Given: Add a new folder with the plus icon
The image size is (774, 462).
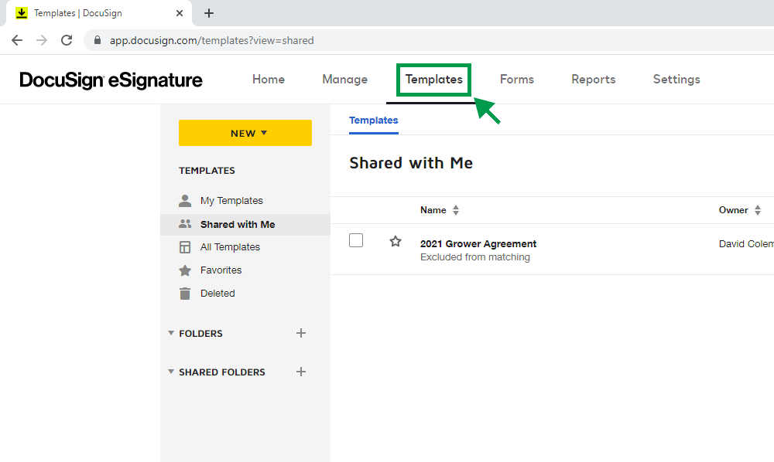Looking at the screenshot, I should tap(301, 333).
